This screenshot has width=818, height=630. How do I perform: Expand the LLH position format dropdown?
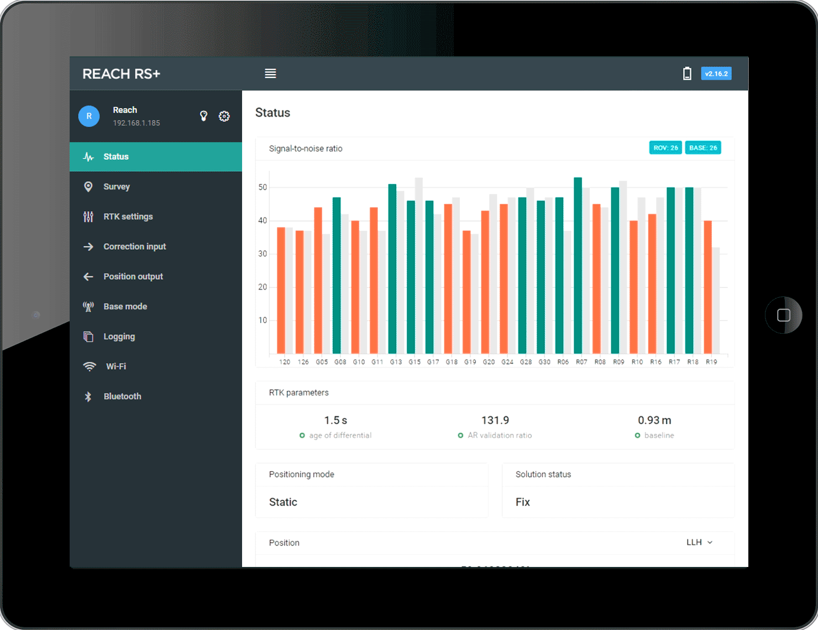click(700, 542)
